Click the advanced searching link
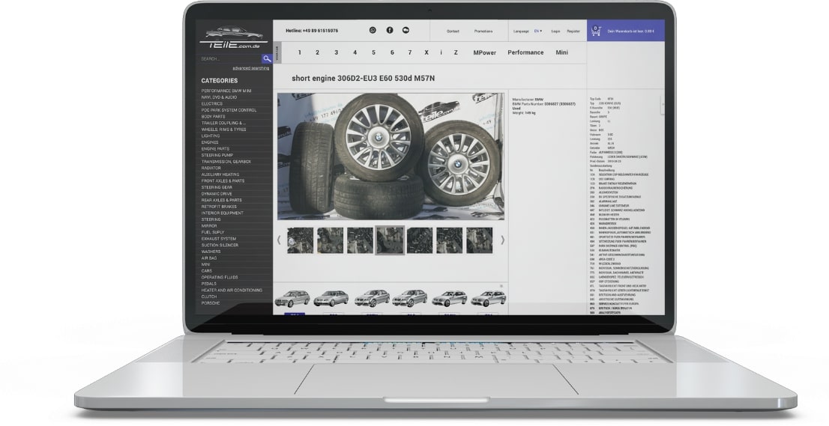 pos(250,68)
